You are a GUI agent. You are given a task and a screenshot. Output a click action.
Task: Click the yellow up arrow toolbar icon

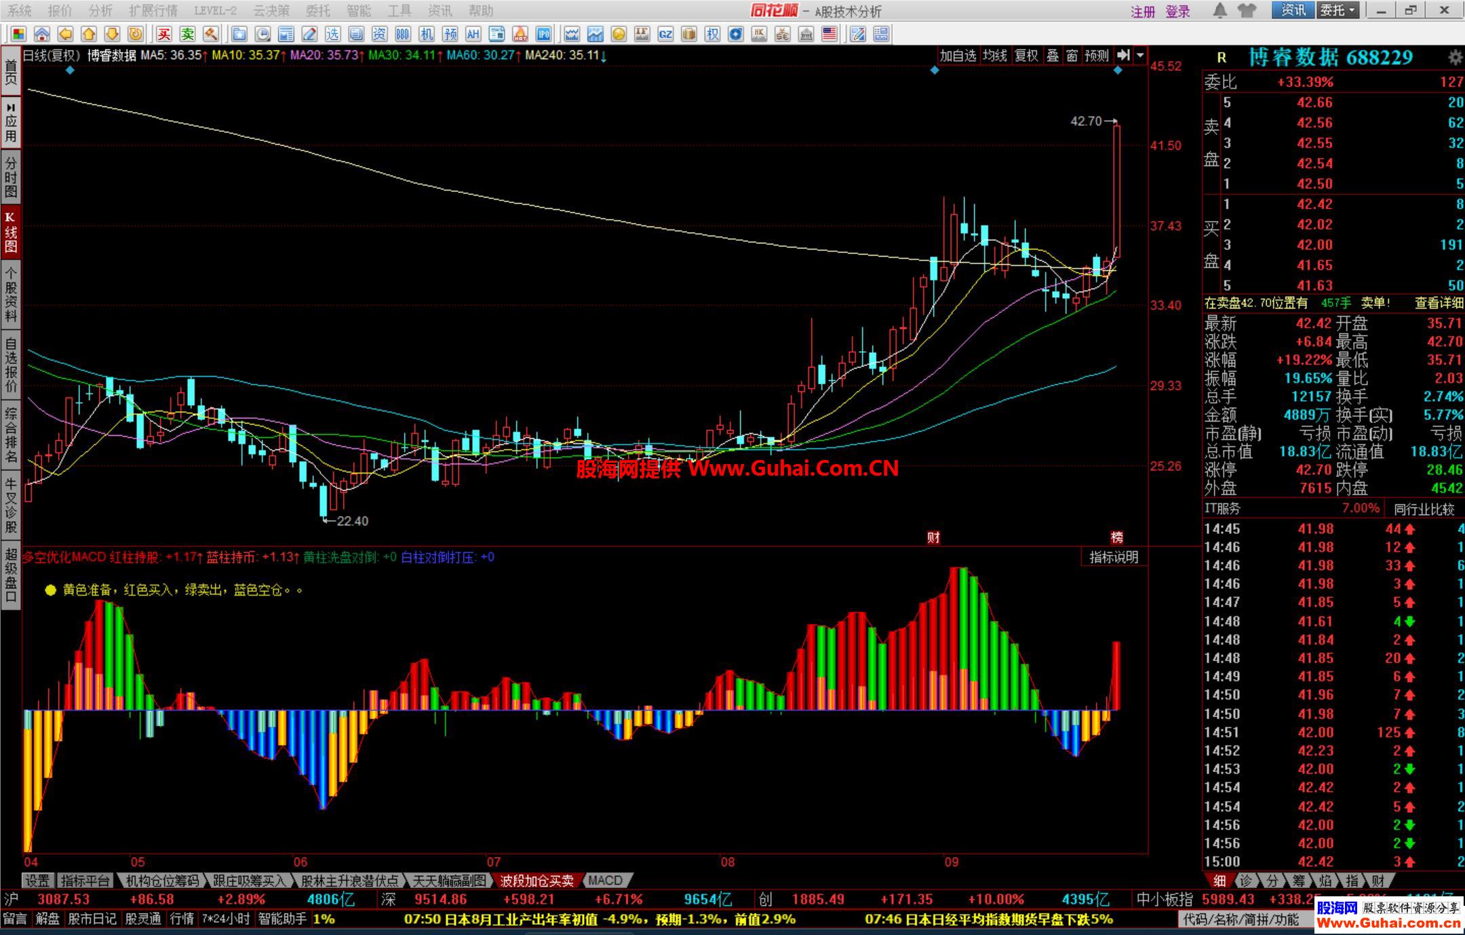[x=89, y=34]
